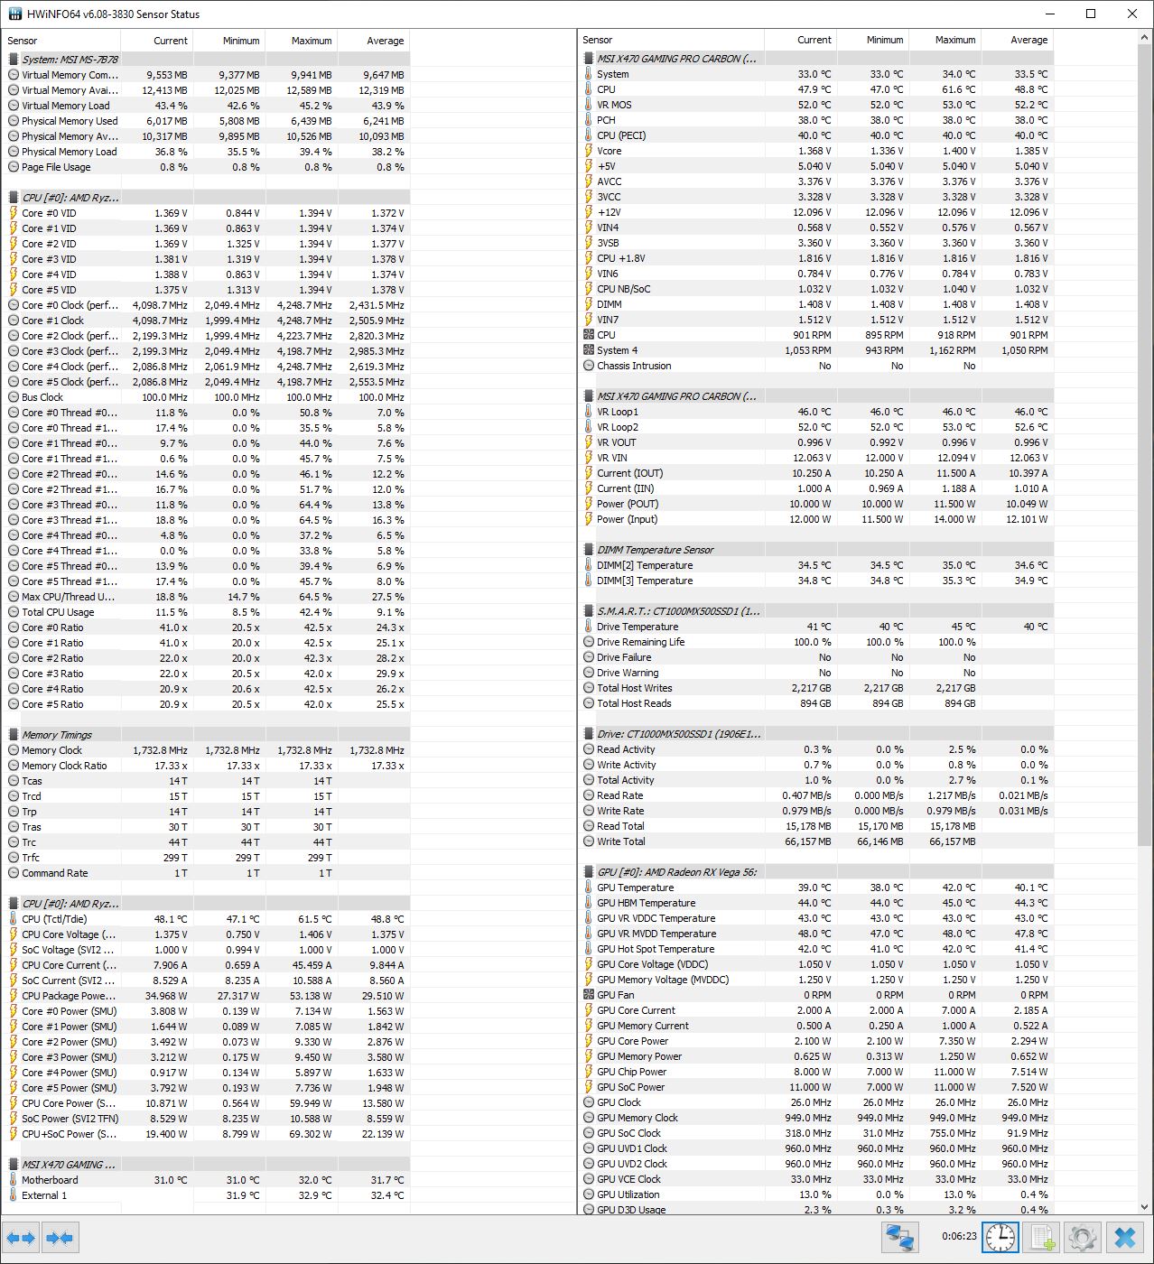Select the External 1 temperature row
Screen dimensions: 1154x1264
point(207,1195)
